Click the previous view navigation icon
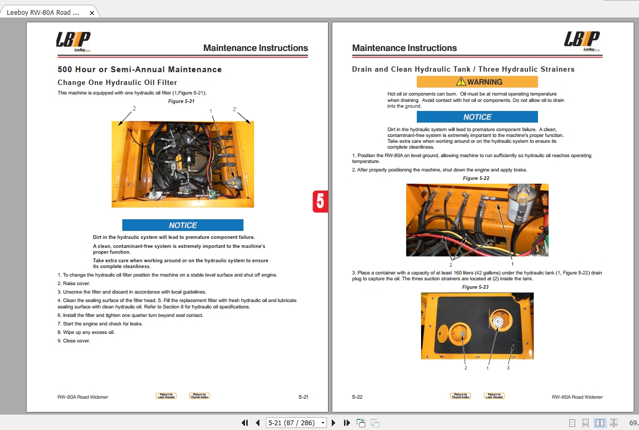The image size is (639, 430). coord(361,423)
